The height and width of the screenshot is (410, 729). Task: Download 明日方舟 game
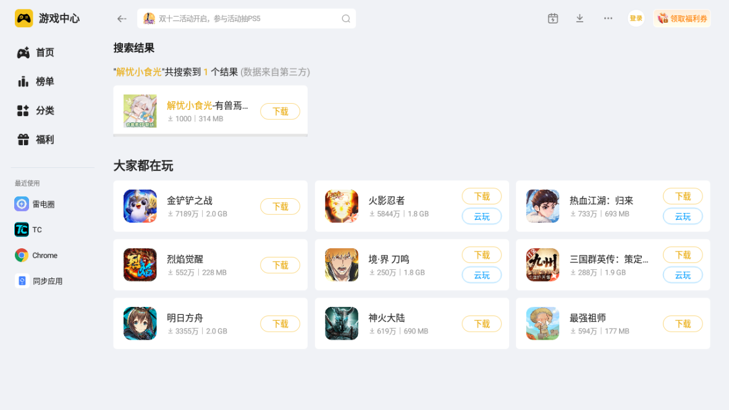(x=280, y=324)
